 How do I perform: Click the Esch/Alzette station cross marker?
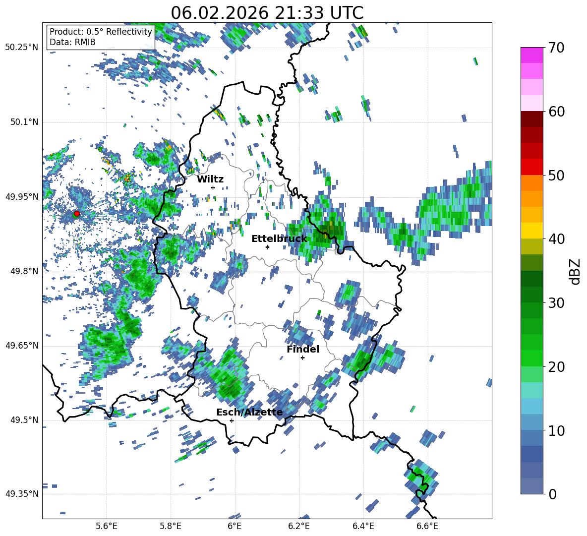click(x=232, y=420)
